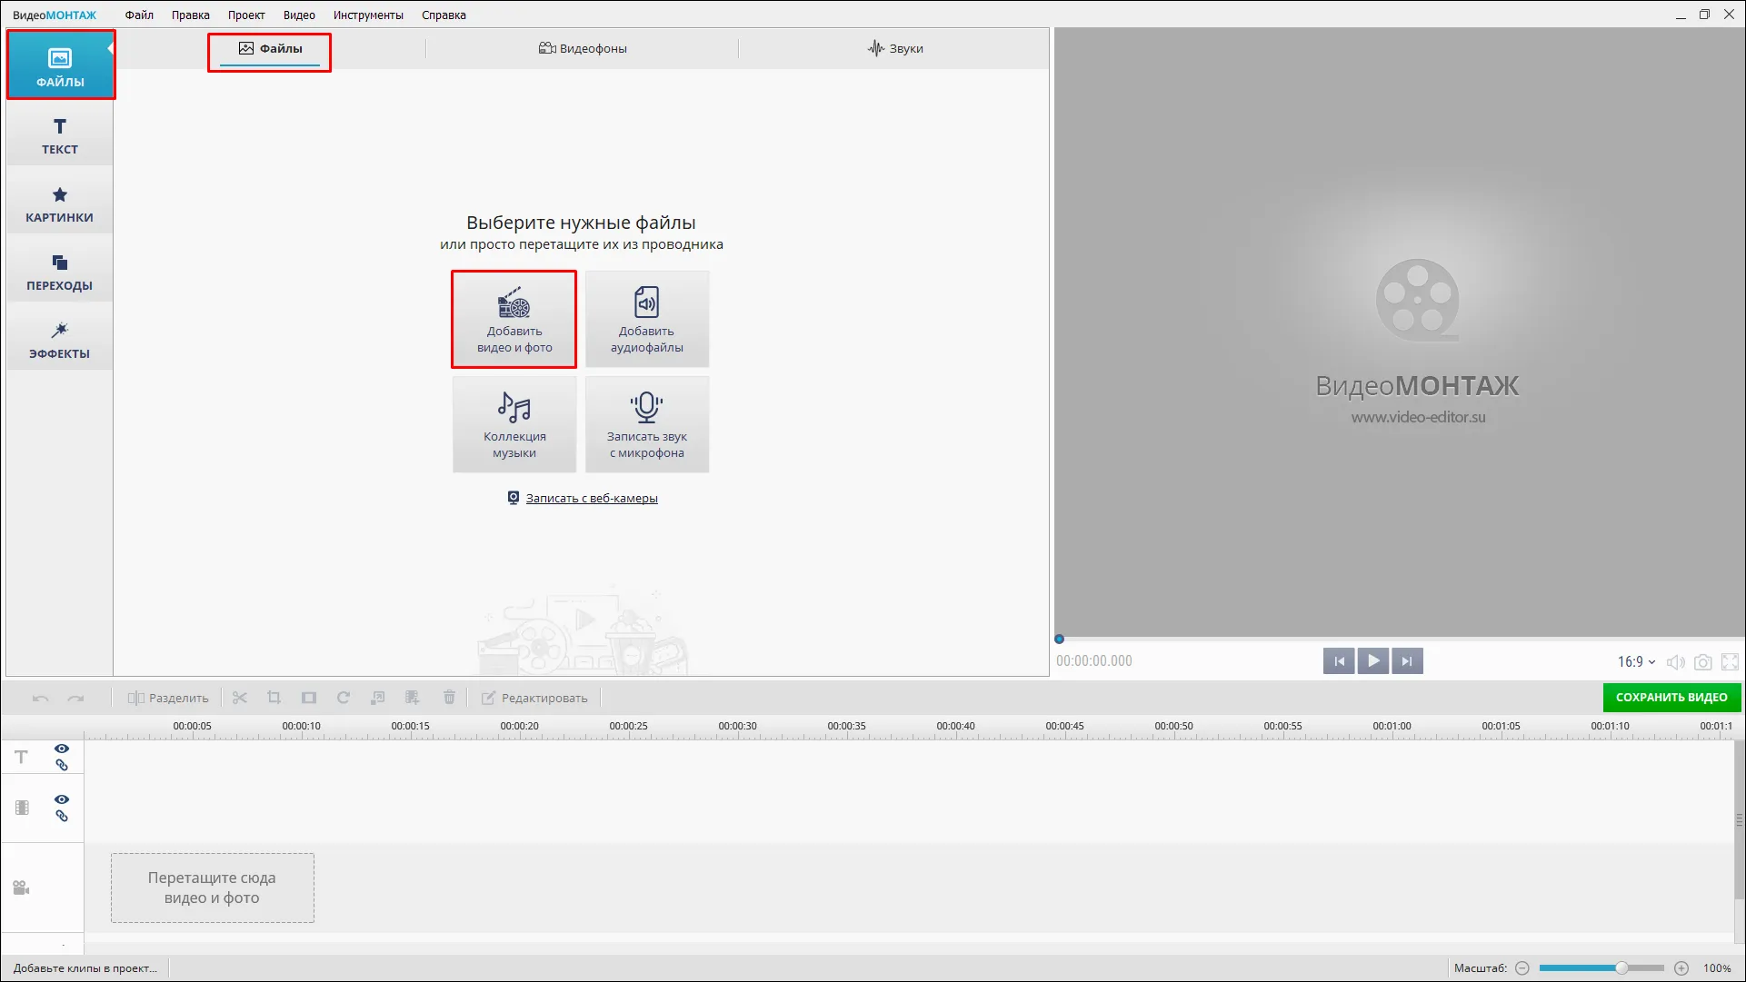
Task: Click the 00:00:00.000 timecode display
Action: coord(1094,661)
